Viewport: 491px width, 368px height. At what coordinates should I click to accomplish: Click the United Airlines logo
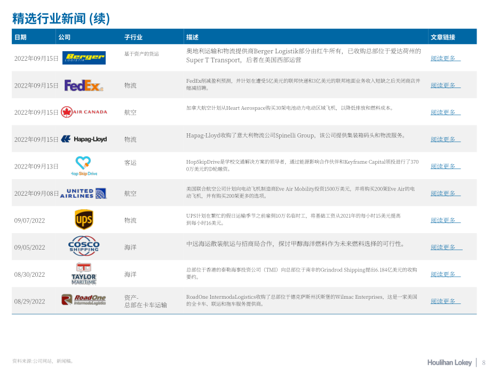click(83, 194)
